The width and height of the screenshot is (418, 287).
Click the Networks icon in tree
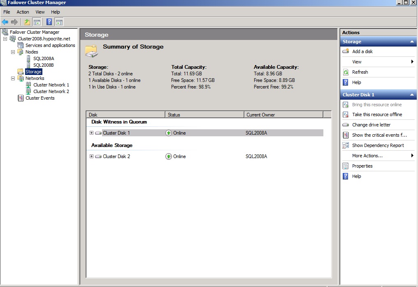point(21,78)
